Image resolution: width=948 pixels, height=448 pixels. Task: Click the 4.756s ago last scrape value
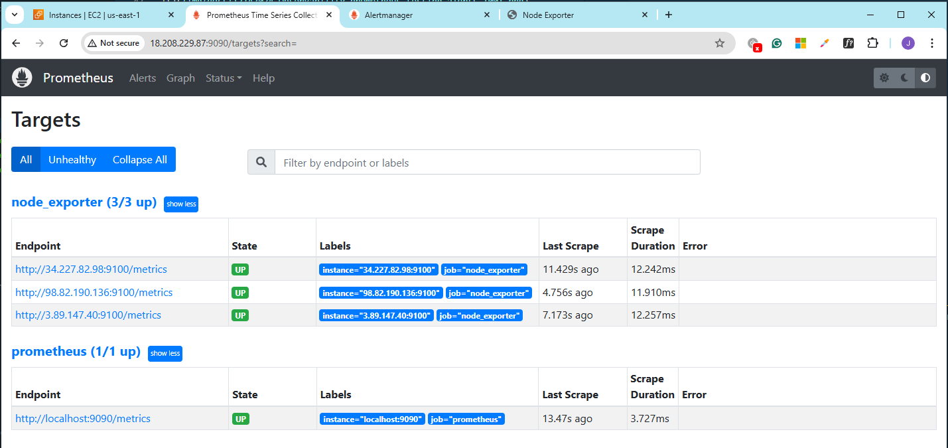pyautogui.click(x=568, y=292)
